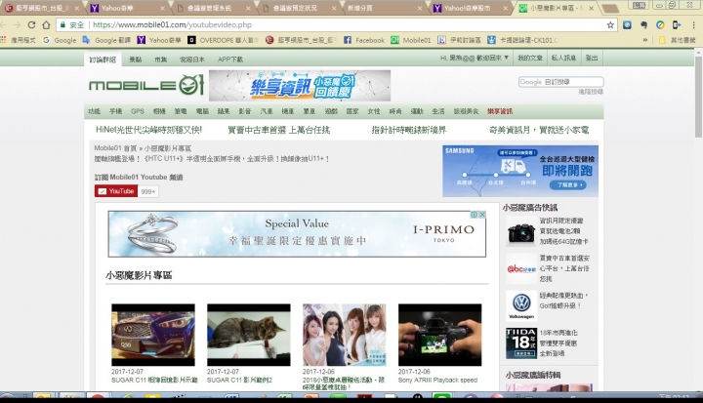703x403 pixels.
Task: Click the HiNet光世代 promo link
Action: (x=148, y=130)
